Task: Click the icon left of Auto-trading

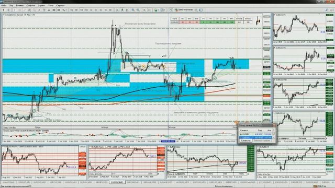Action: point(171,10)
